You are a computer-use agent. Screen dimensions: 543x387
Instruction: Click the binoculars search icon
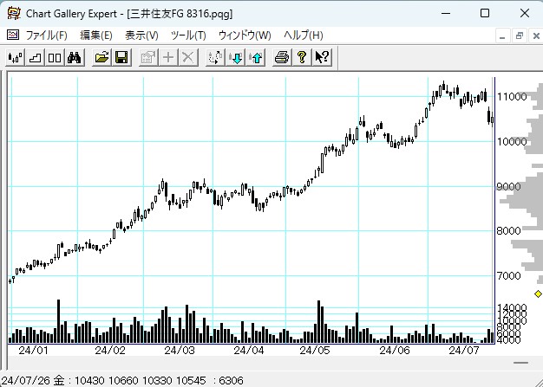click(x=75, y=57)
